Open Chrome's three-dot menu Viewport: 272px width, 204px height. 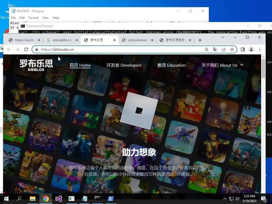260,49
